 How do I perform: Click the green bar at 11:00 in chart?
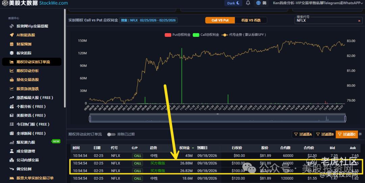pos(181,76)
